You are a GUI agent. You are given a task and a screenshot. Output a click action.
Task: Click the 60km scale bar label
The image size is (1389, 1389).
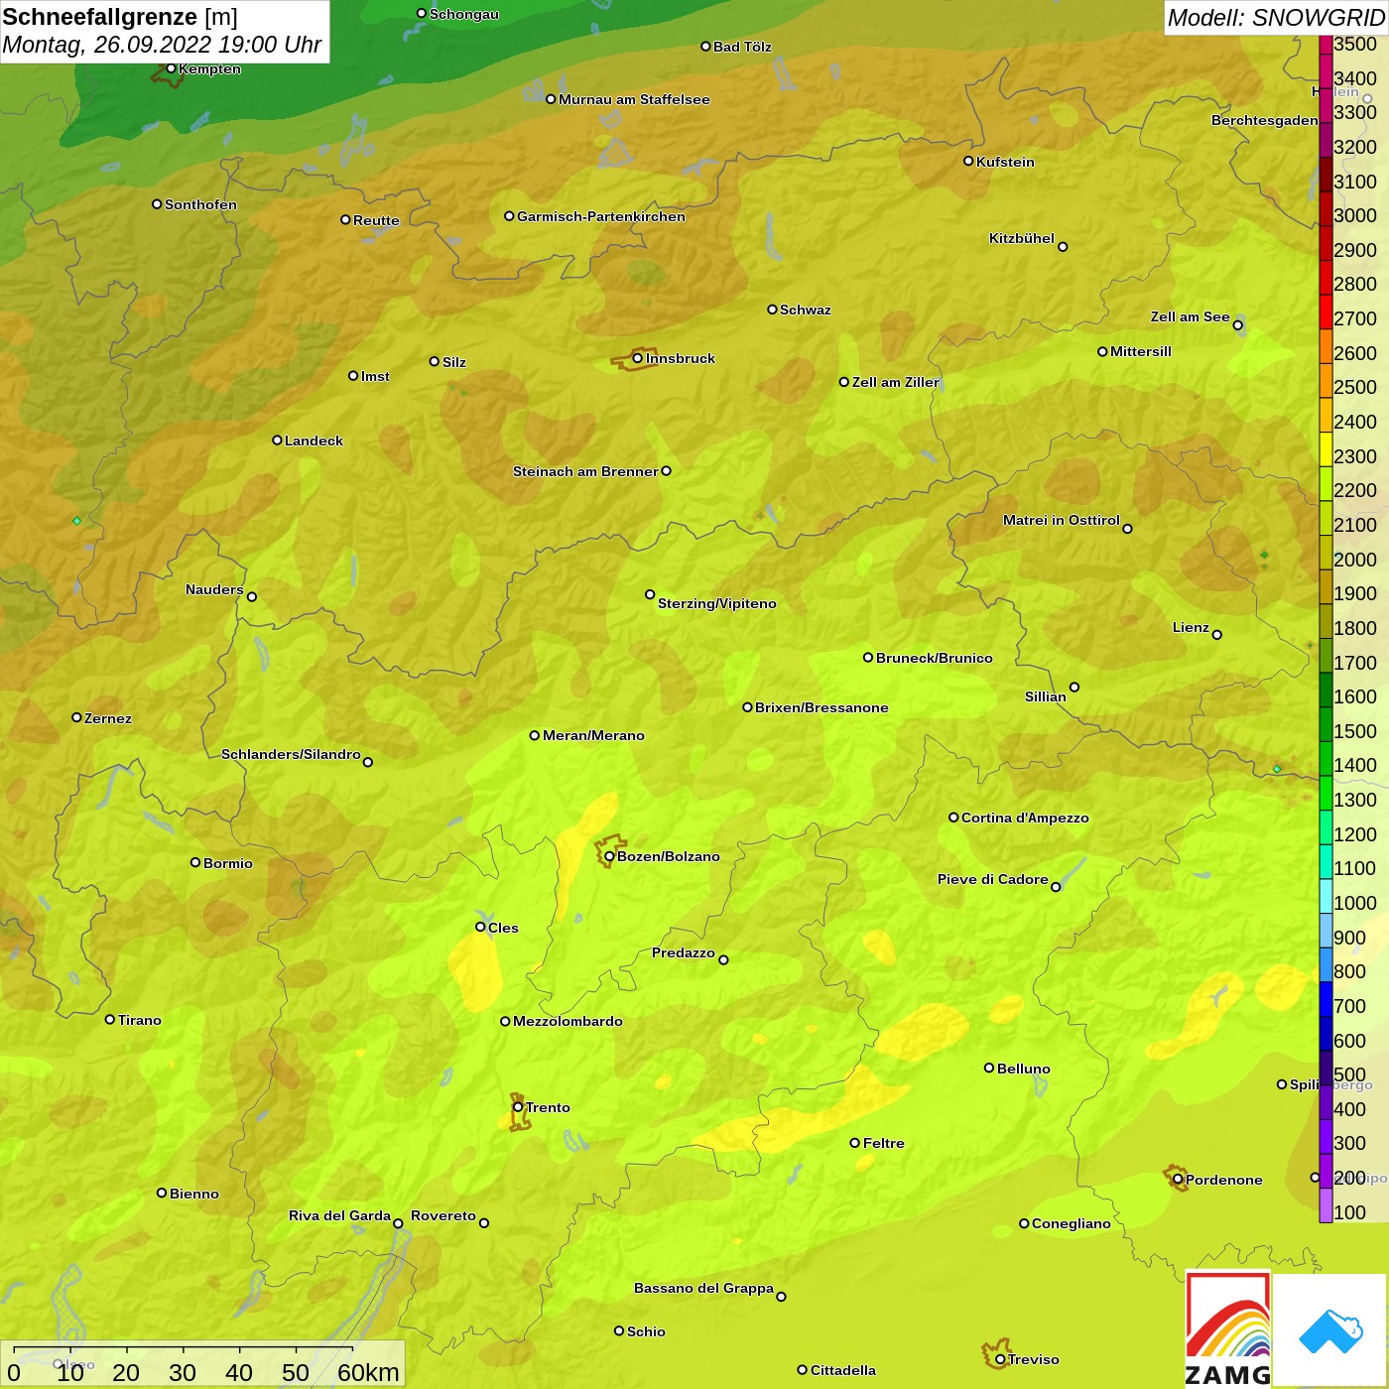[368, 1372]
